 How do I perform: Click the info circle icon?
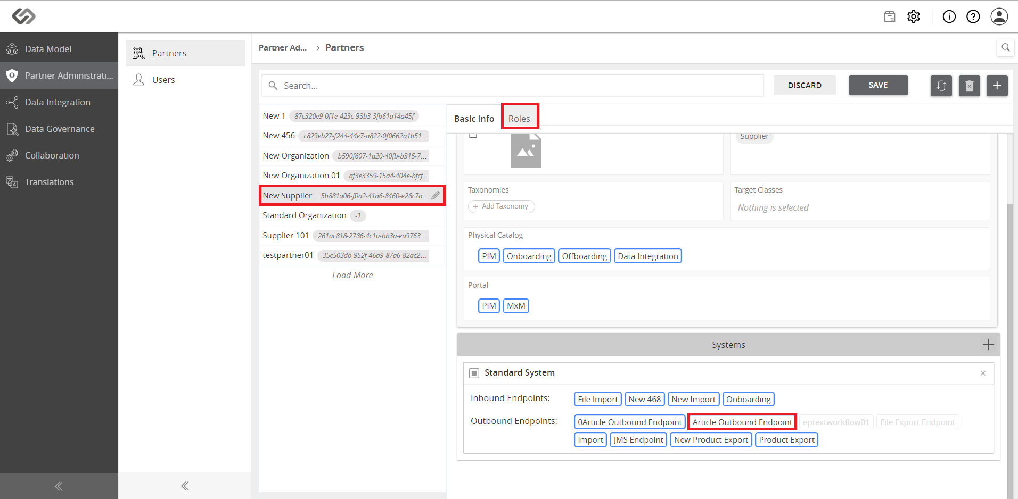(949, 16)
